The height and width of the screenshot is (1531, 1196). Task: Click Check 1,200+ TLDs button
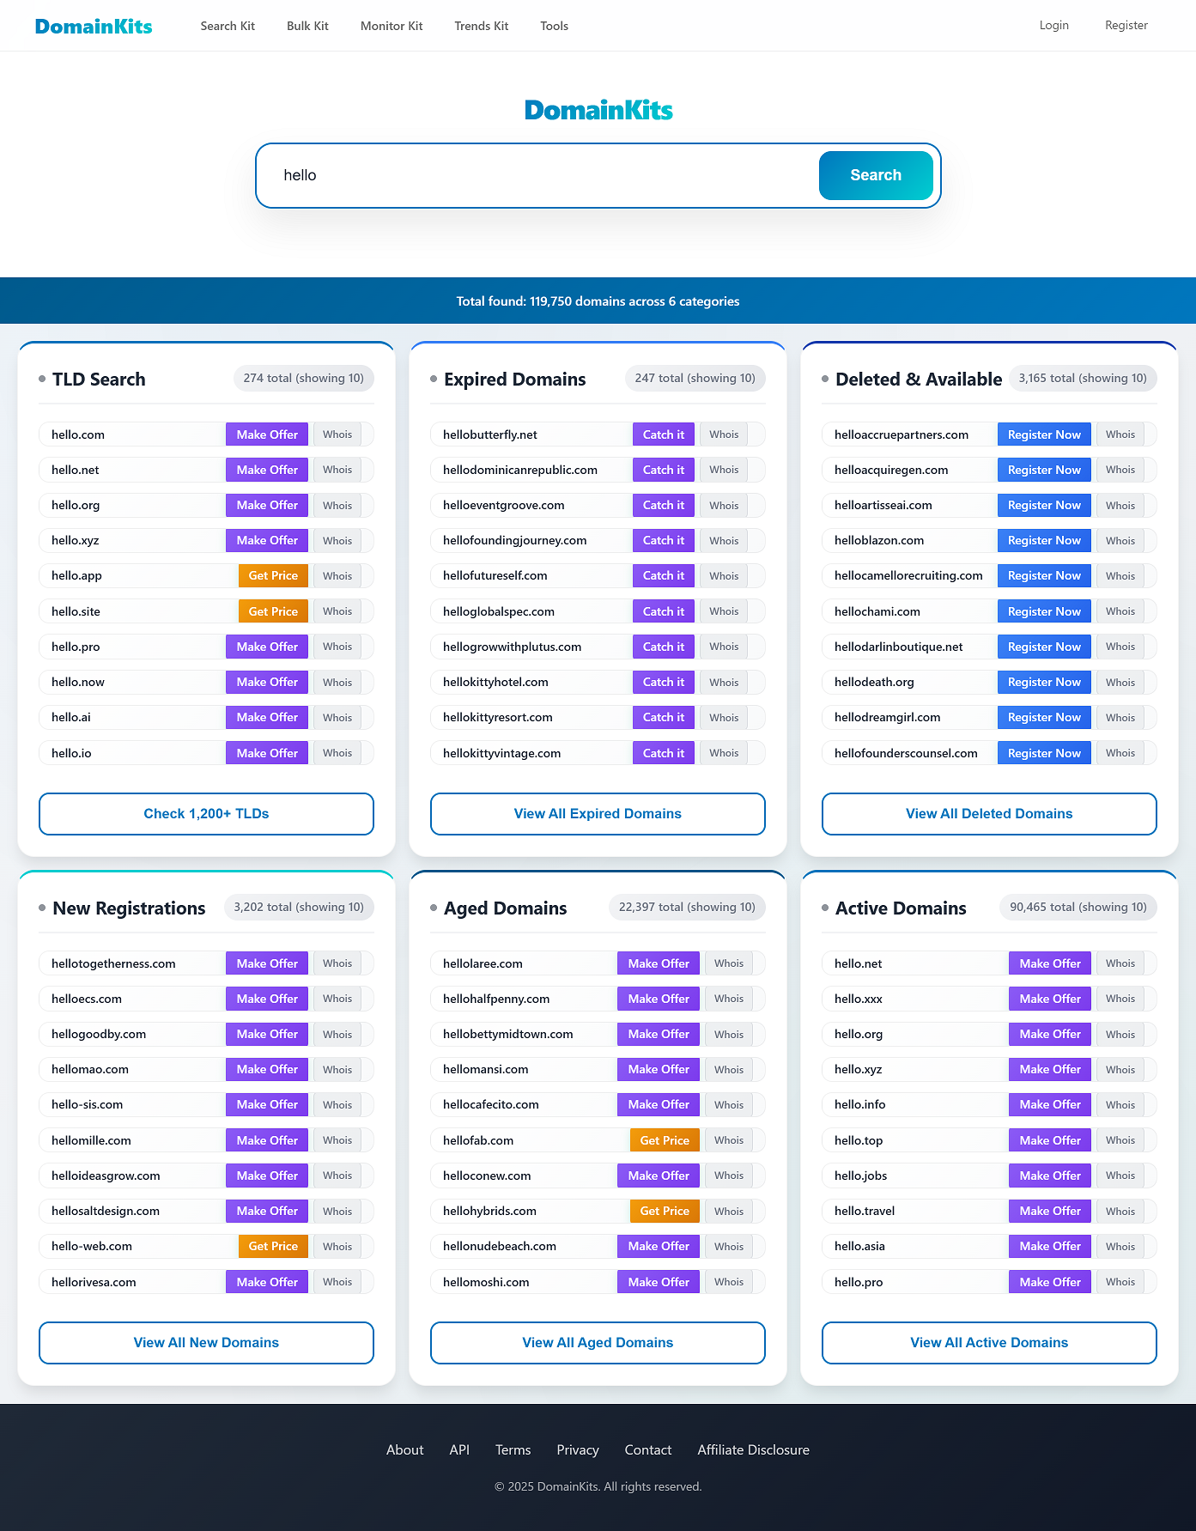tap(206, 814)
